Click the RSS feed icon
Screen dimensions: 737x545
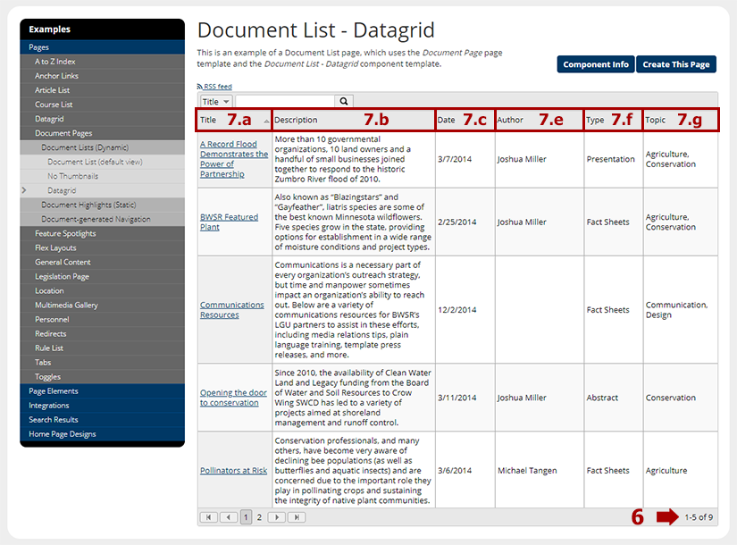(x=200, y=87)
